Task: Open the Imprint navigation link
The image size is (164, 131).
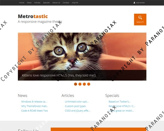Action: [75, 3]
